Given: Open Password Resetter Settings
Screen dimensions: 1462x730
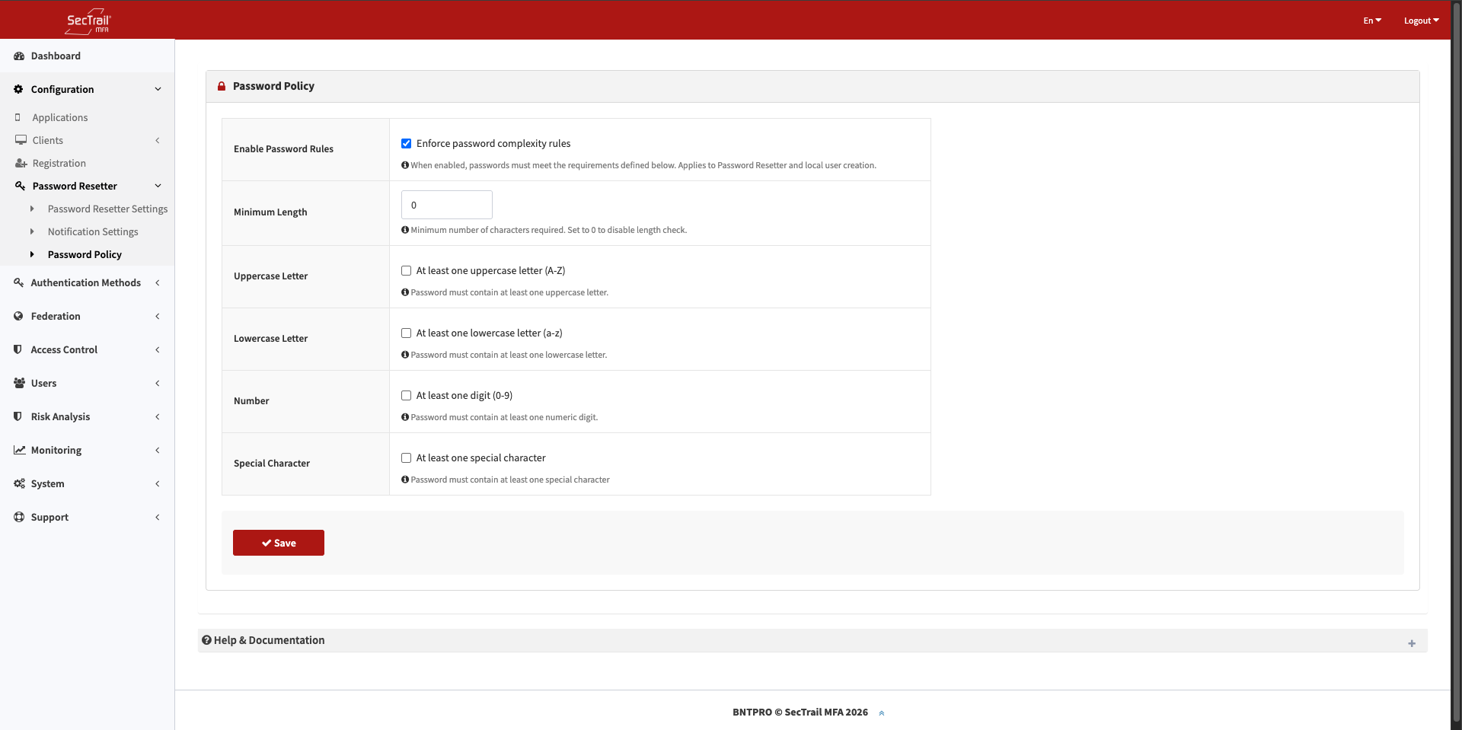Looking at the screenshot, I should tap(107, 209).
